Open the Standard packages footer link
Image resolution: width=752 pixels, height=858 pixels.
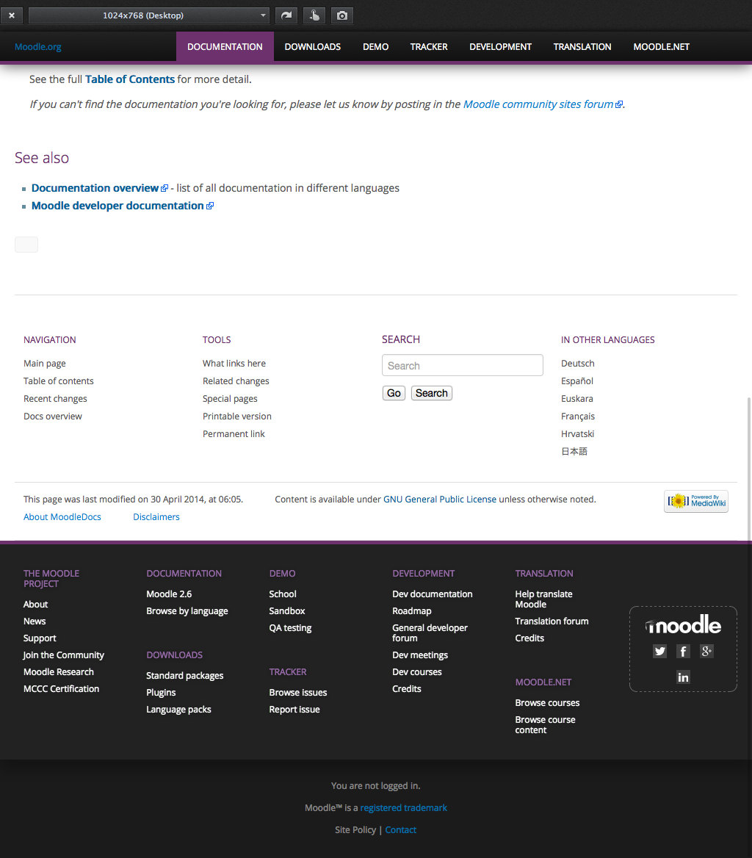185,675
